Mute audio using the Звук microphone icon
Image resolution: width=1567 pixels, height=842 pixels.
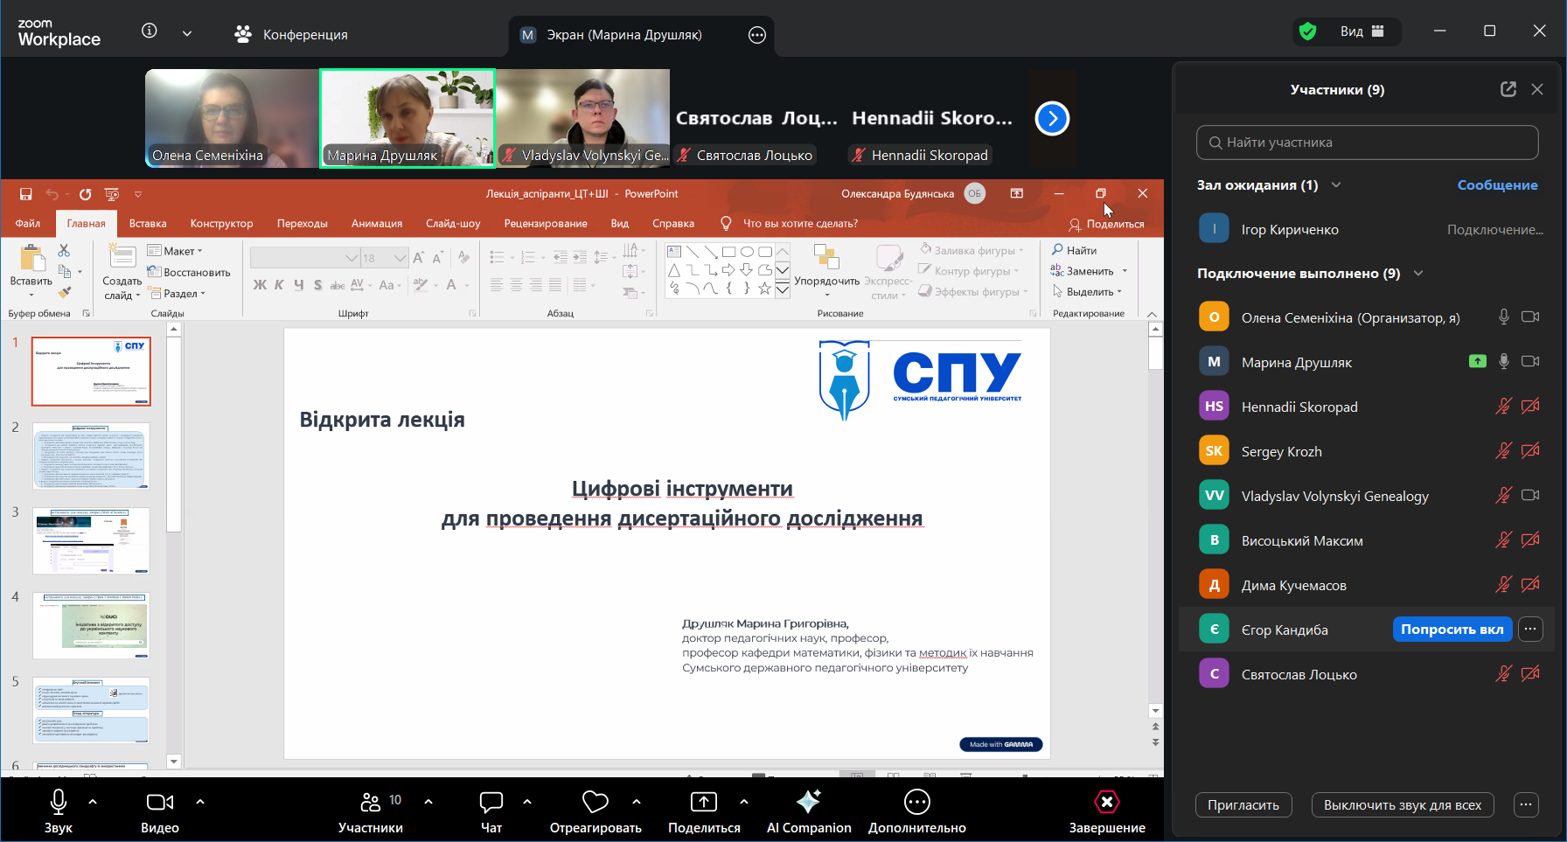[x=58, y=801]
